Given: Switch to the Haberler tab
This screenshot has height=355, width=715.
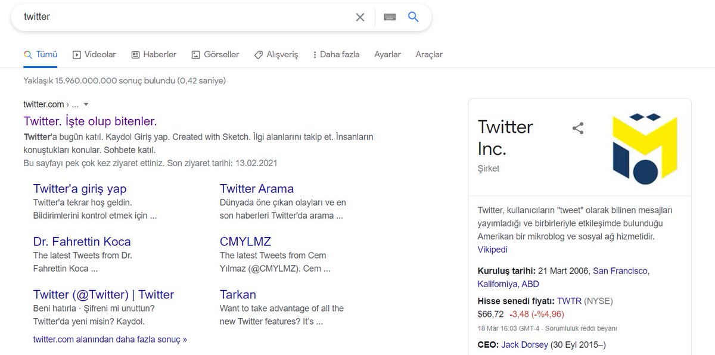Looking at the screenshot, I should pos(154,54).
